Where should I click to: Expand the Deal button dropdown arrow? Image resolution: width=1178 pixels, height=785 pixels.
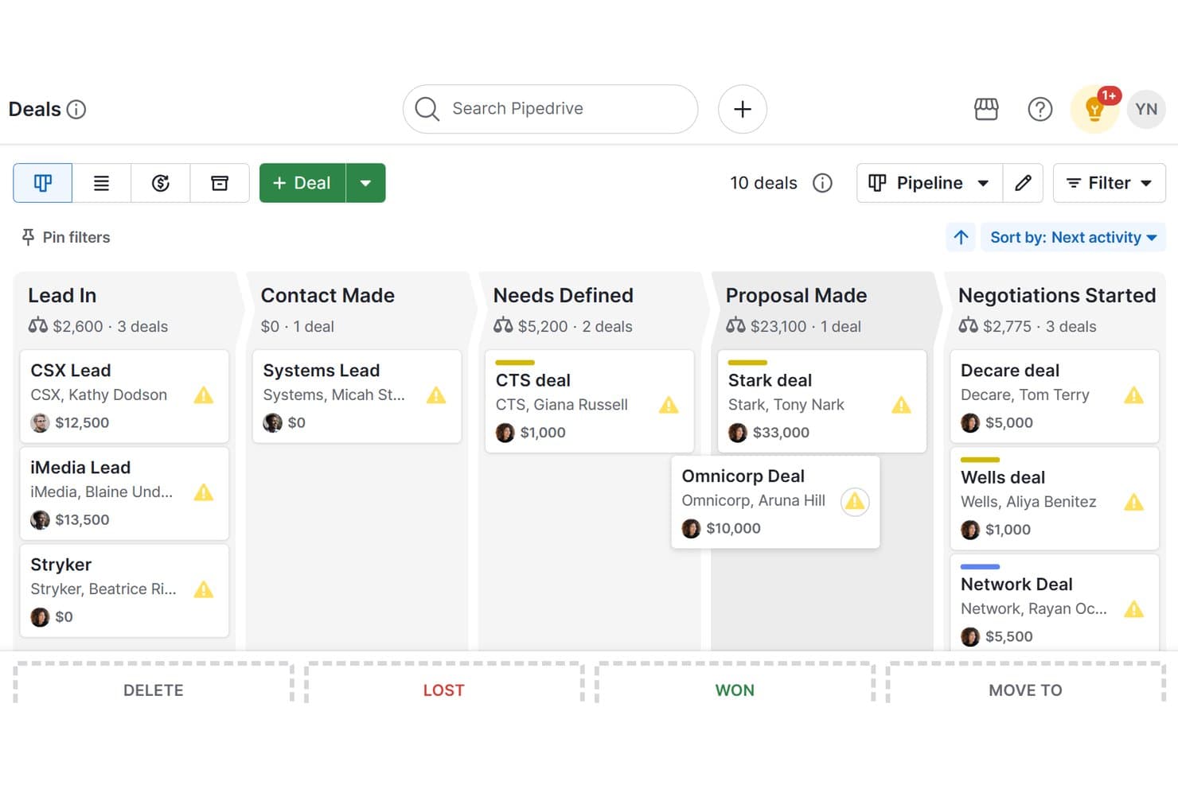[x=366, y=183]
